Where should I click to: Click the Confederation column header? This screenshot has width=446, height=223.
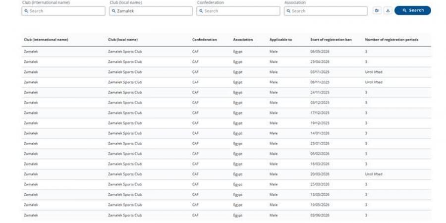(x=205, y=40)
